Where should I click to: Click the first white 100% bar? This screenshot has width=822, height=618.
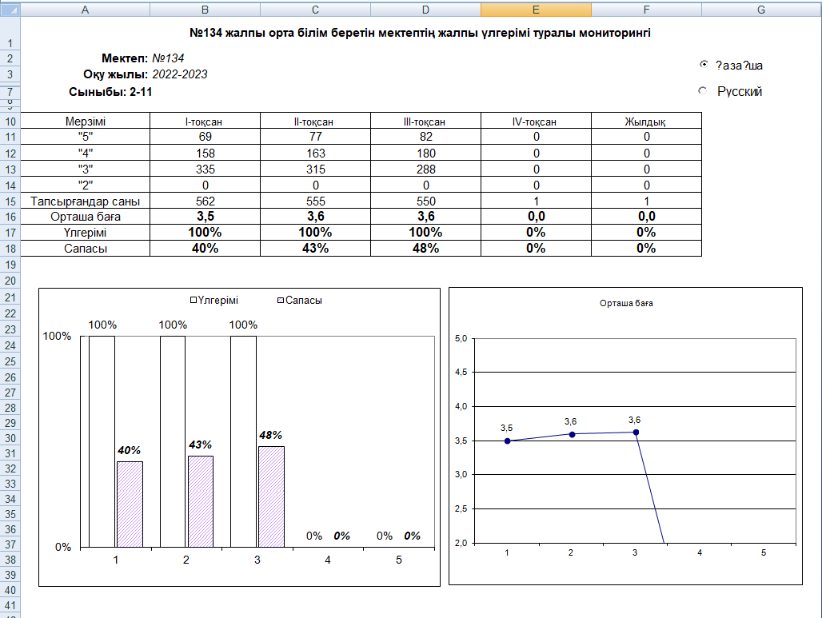point(102,441)
